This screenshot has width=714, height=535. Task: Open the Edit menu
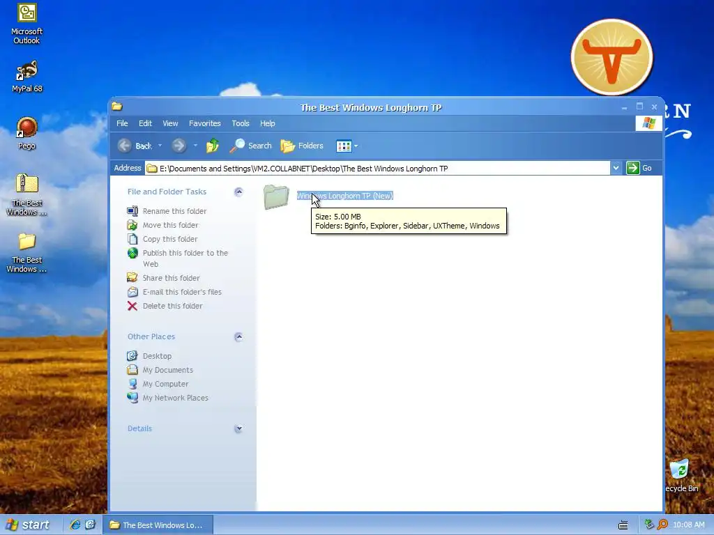point(145,123)
